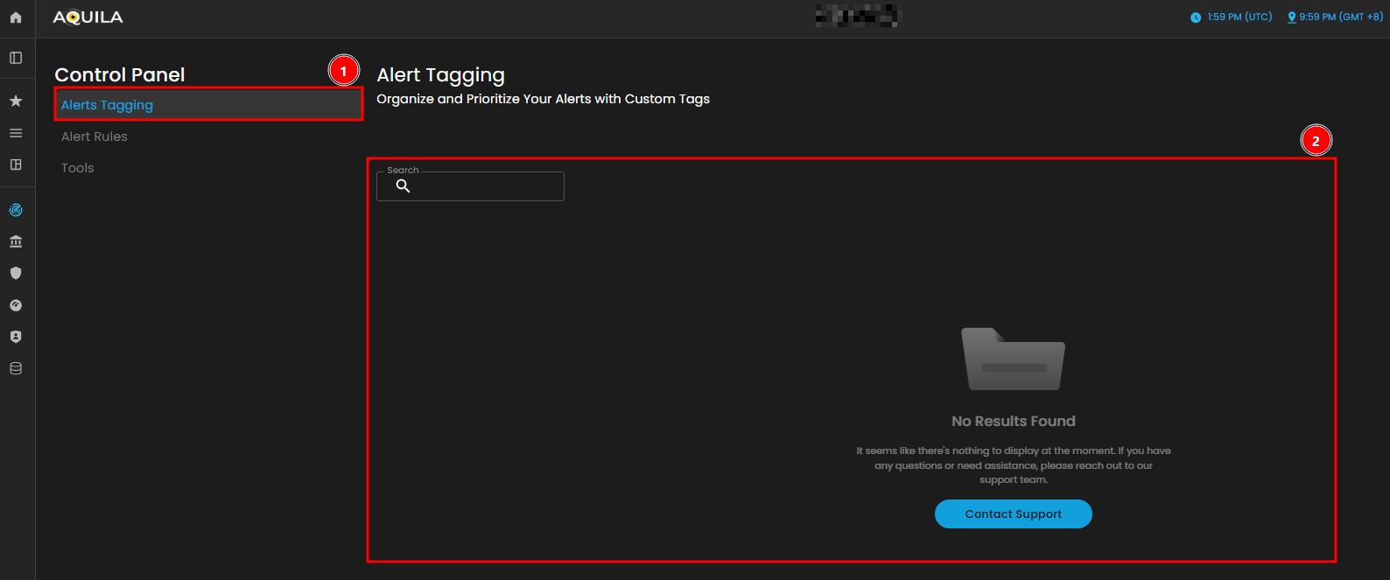Click the plain shield icon in sidebar
The width and height of the screenshot is (1390, 580).
click(16, 273)
